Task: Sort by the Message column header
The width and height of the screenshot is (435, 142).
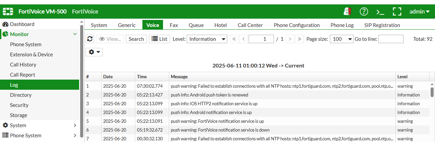Action: (282, 77)
